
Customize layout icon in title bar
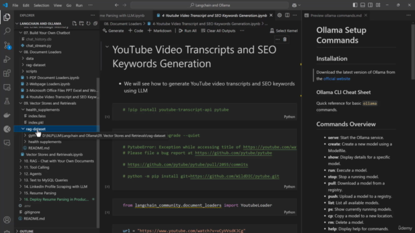tap(378, 5)
